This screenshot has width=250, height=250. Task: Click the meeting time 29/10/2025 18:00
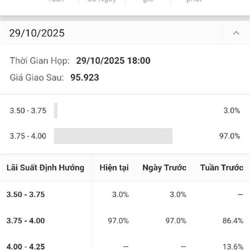pos(113,60)
